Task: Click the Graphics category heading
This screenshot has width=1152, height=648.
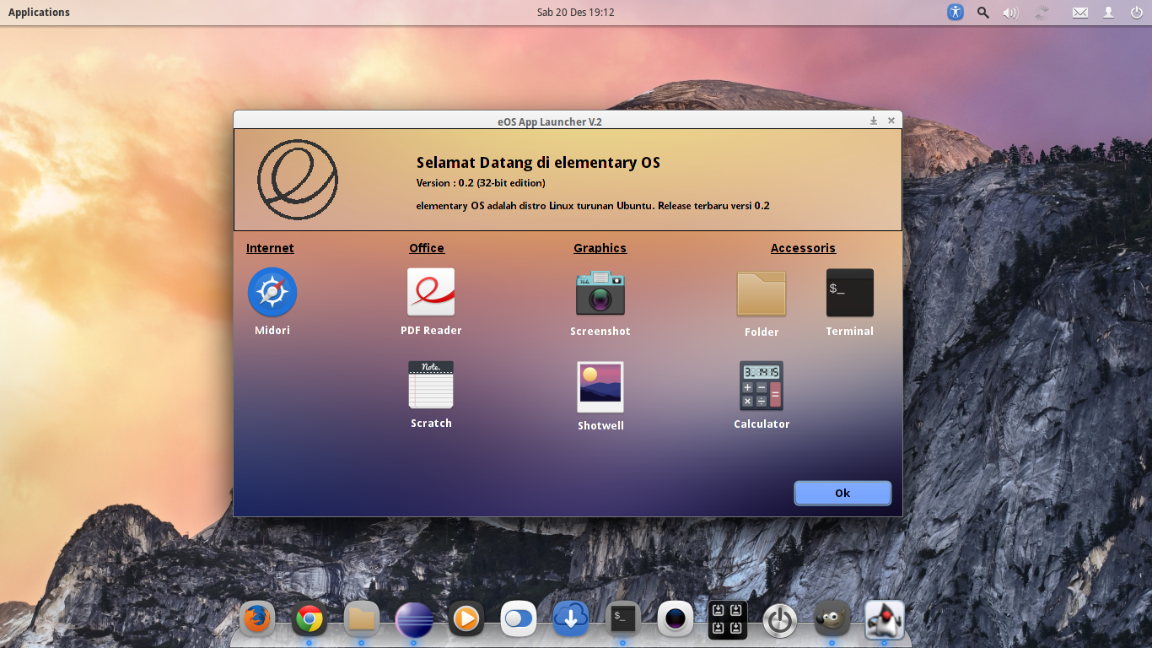Action: click(x=600, y=248)
